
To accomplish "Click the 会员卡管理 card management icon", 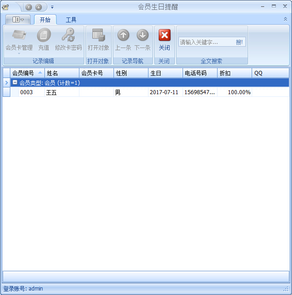I will (x=19, y=35).
